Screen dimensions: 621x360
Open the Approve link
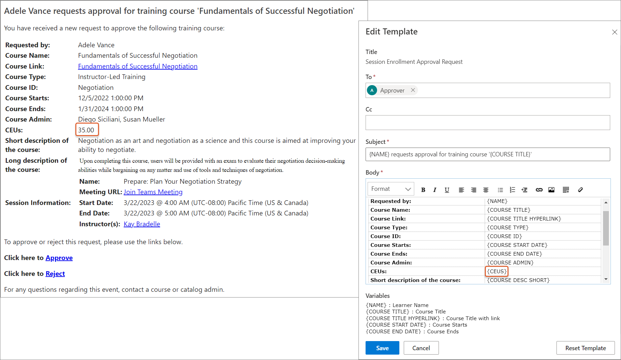(59, 258)
